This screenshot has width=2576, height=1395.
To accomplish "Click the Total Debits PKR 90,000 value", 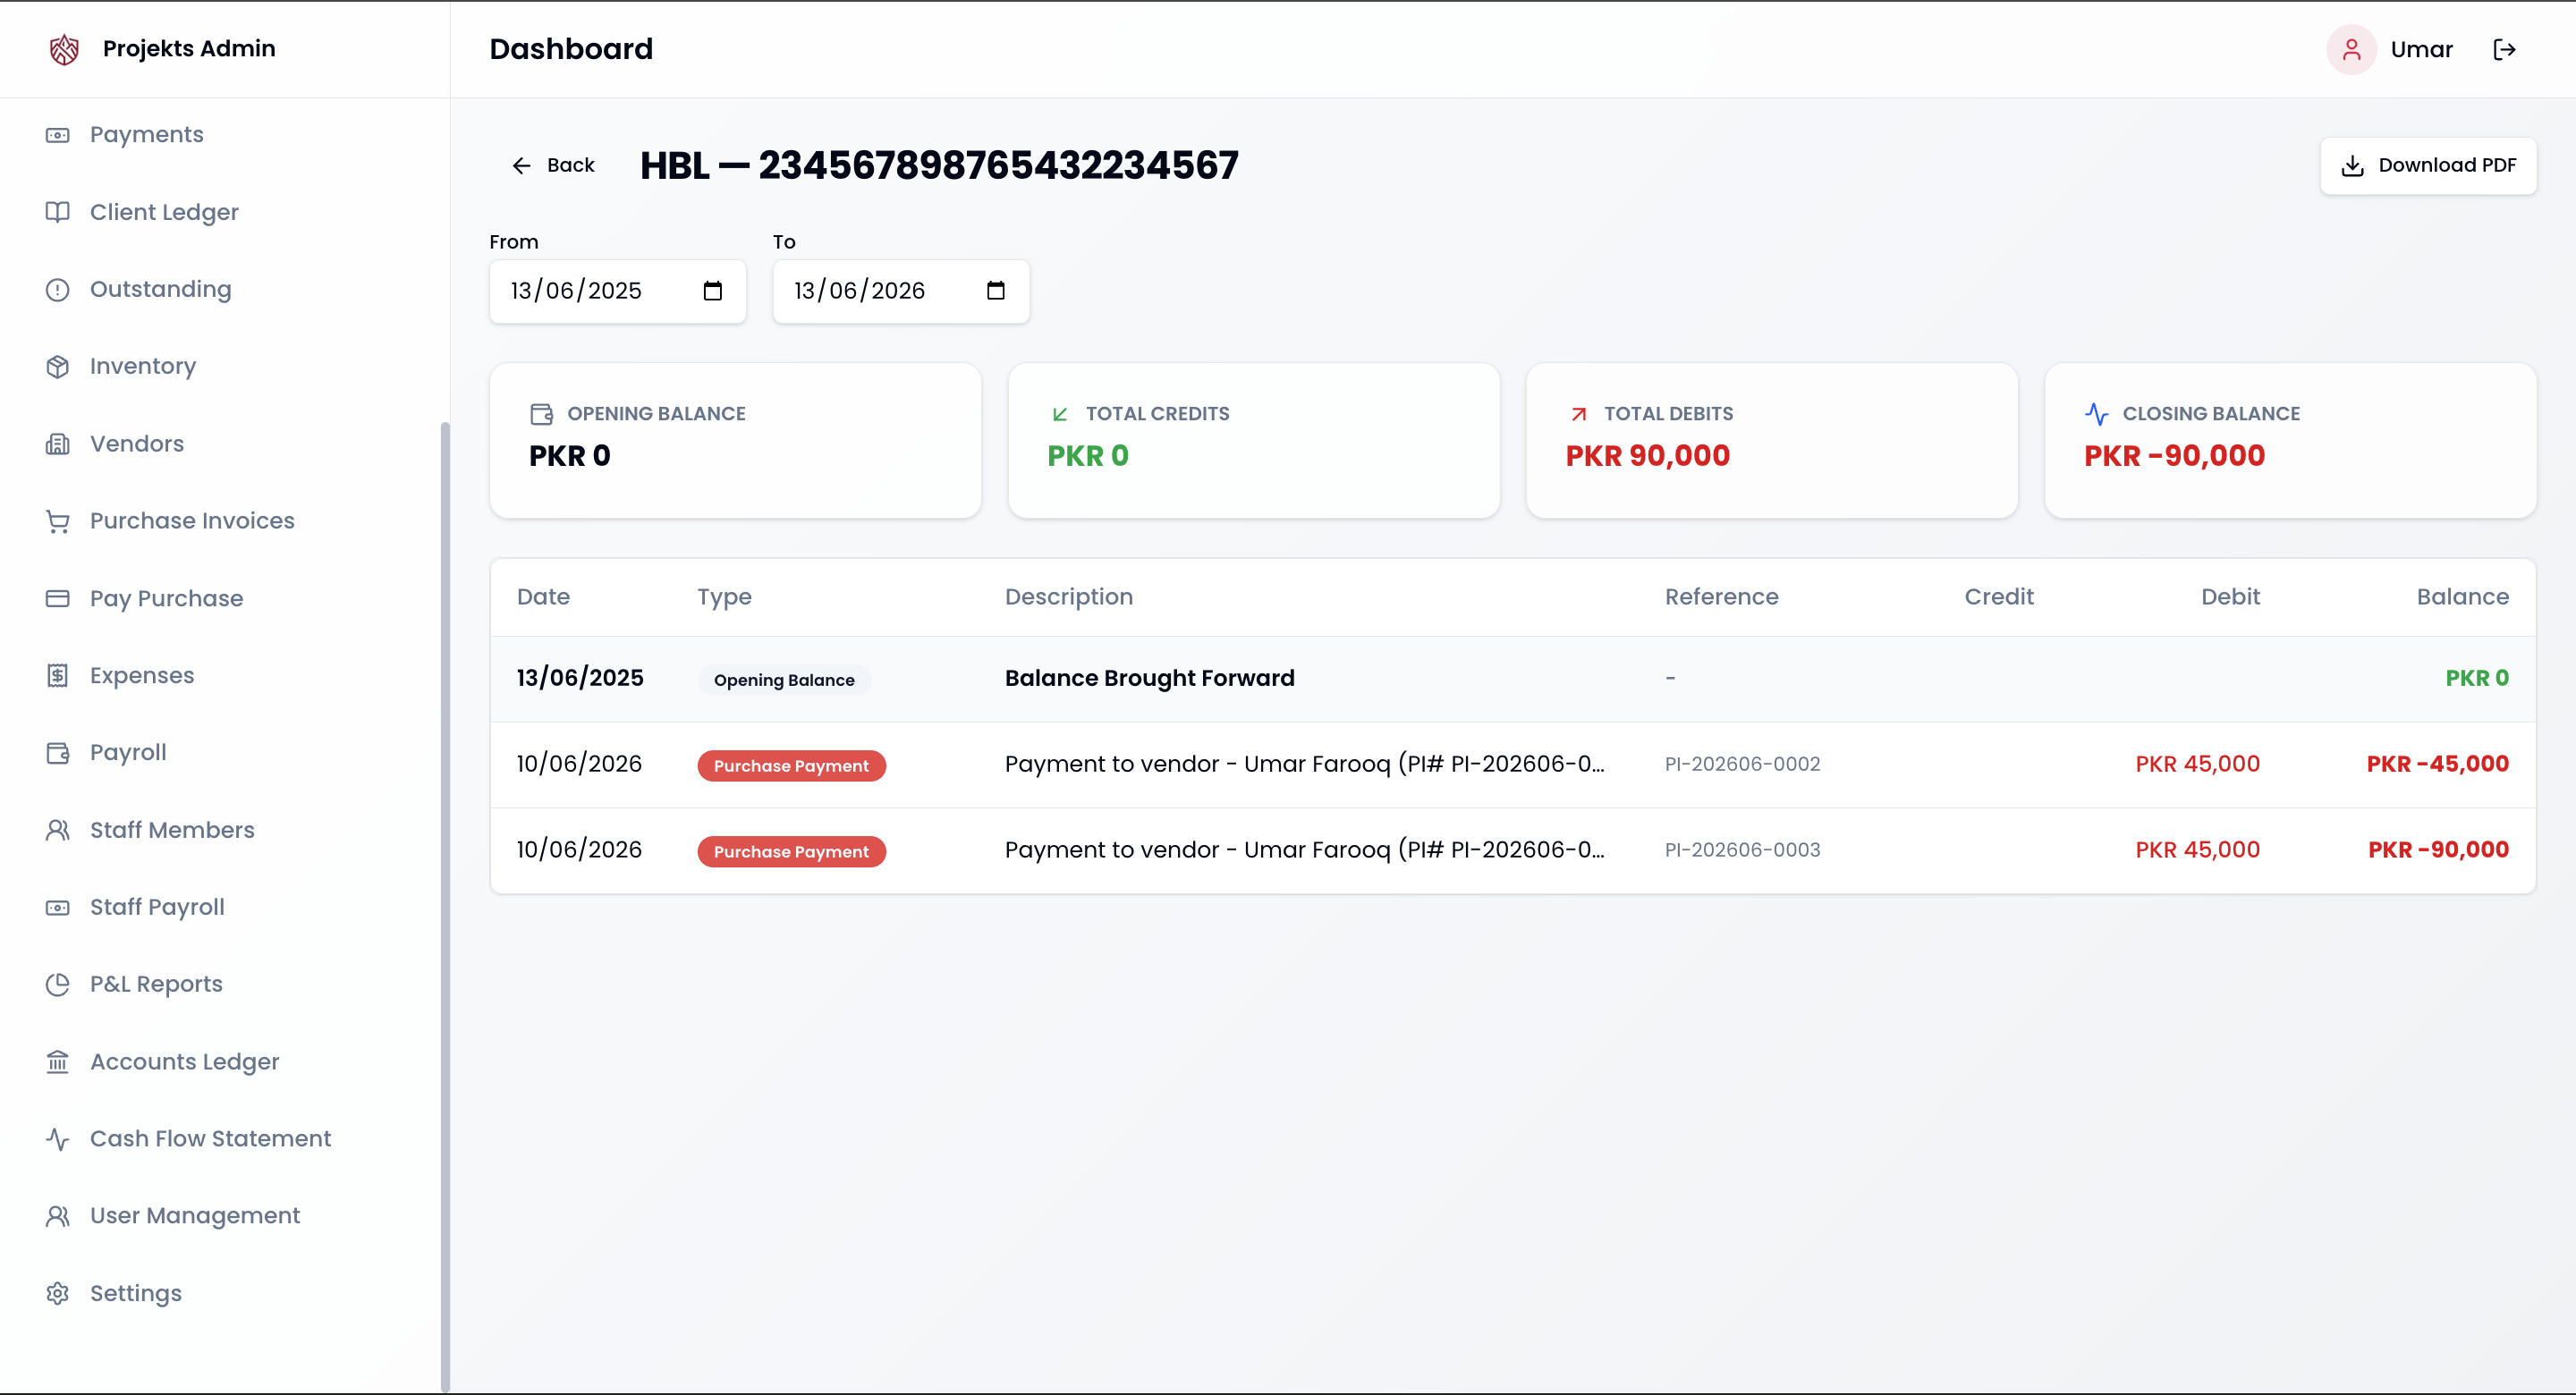I will pos(1647,456).
